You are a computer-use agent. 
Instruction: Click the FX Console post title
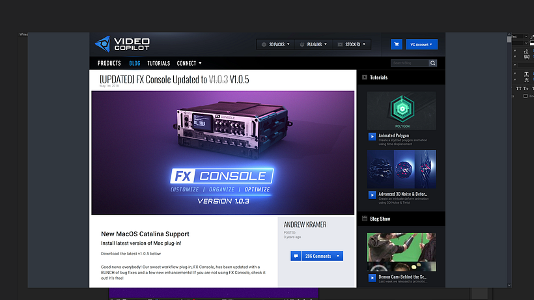coord(174,79)
